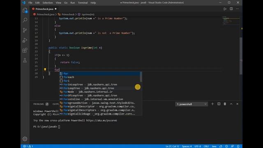Image resolution: width=263 pixels, height=148 pixels.
Task: Choose the ForceInline suggestion
Action: tap(99, 99)
